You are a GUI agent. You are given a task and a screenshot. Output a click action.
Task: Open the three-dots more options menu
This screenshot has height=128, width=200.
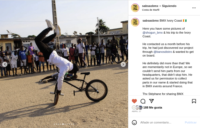[194, 8]
